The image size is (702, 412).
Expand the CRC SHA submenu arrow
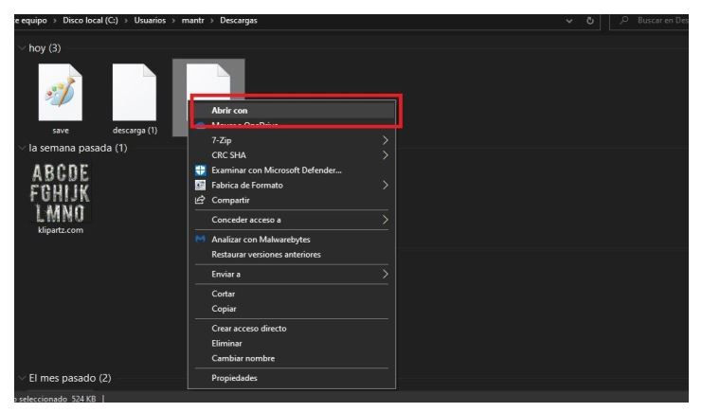[385, 155]
